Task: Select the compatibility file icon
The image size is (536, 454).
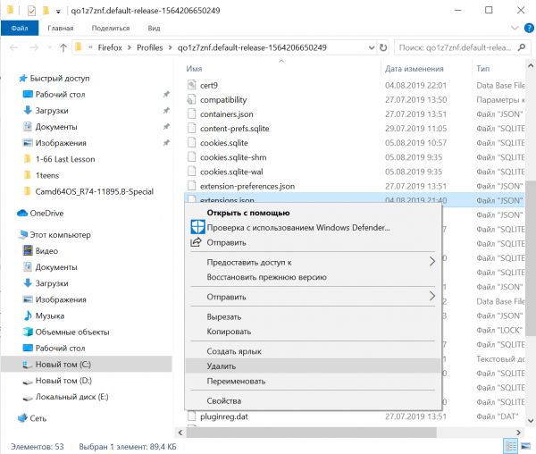Action: [192, 99]
